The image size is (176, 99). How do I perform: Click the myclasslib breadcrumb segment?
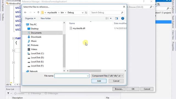(52, 13)
